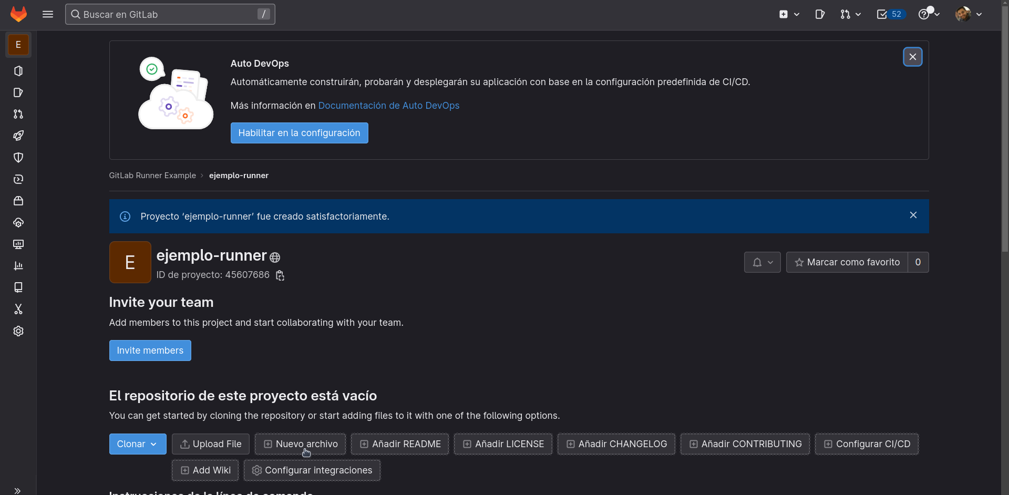Screen dimensions: 1009x495
Task: Open merge requests dropdown in top bar
Action: pos(850,14)
